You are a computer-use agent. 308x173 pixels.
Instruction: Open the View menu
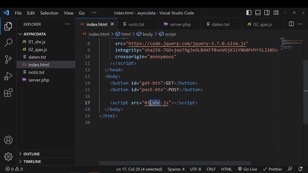68,13
